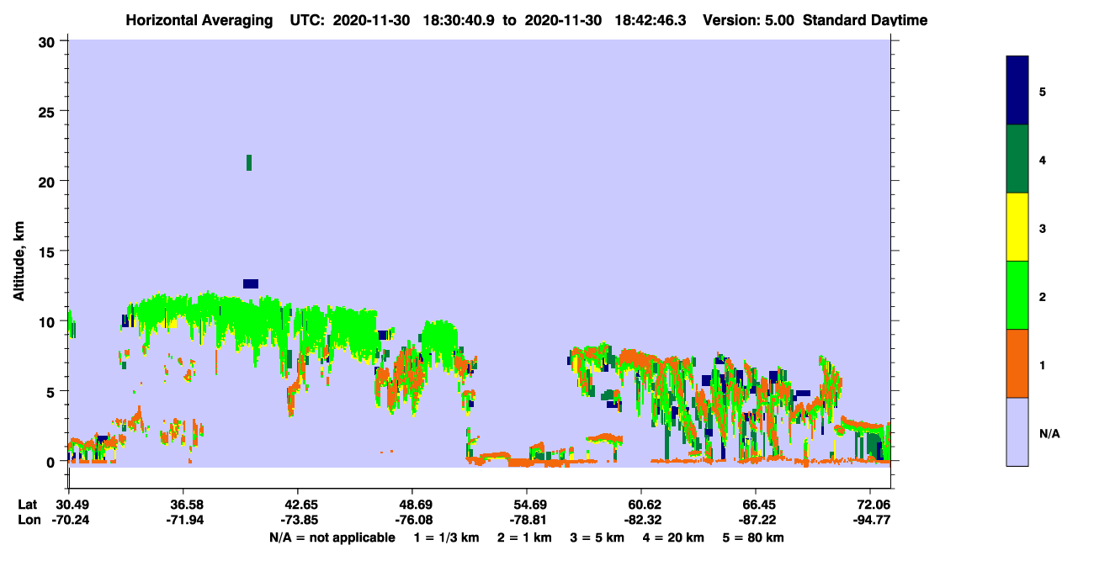Click the isolated green feature near 21 km altitude

[249, 162]
